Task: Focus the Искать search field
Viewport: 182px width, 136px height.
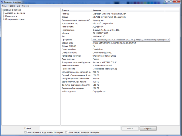Action: click(80, 128)
